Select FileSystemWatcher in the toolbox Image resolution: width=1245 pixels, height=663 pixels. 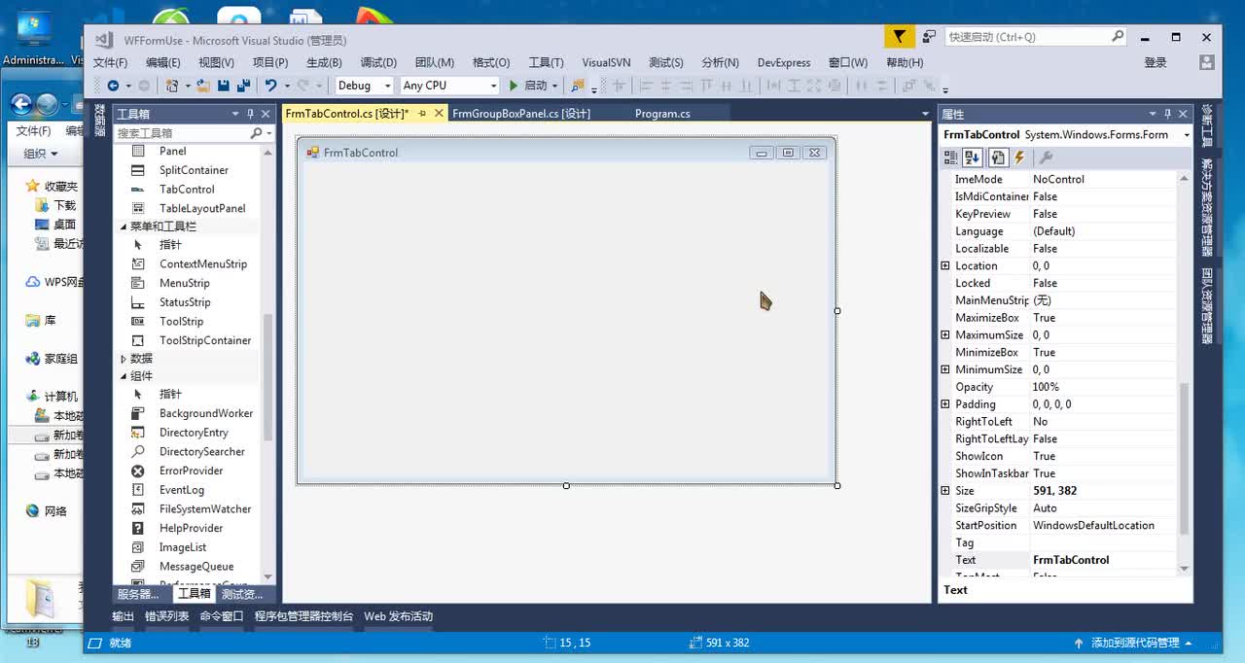tap(205, 508)
